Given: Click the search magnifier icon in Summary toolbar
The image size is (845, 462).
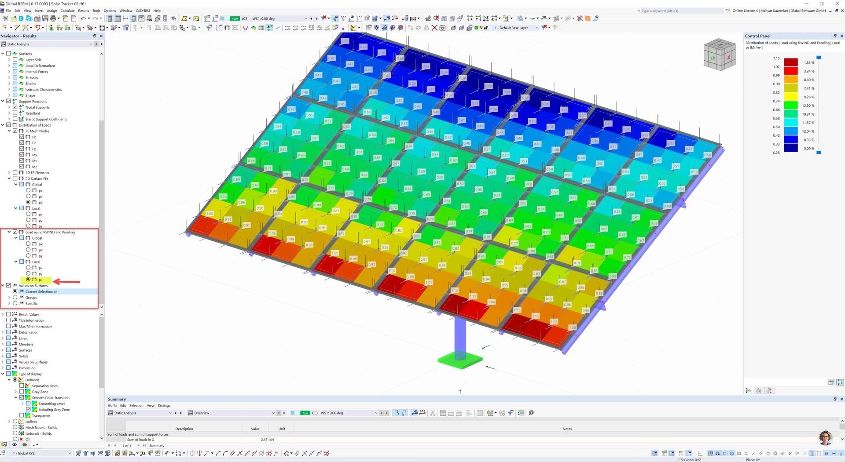Looking at the screenshot, I should [x=531, y=413].
